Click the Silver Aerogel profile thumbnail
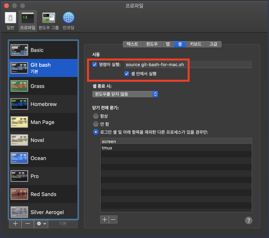 coord(19,212)
